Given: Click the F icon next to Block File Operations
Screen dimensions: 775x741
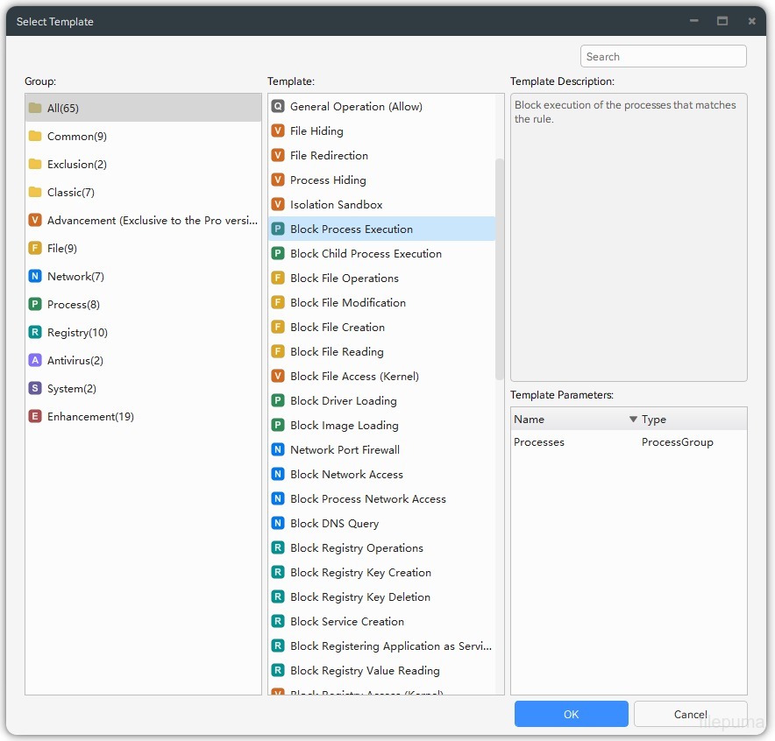Looking at the screenshot, I should (279, 278).
